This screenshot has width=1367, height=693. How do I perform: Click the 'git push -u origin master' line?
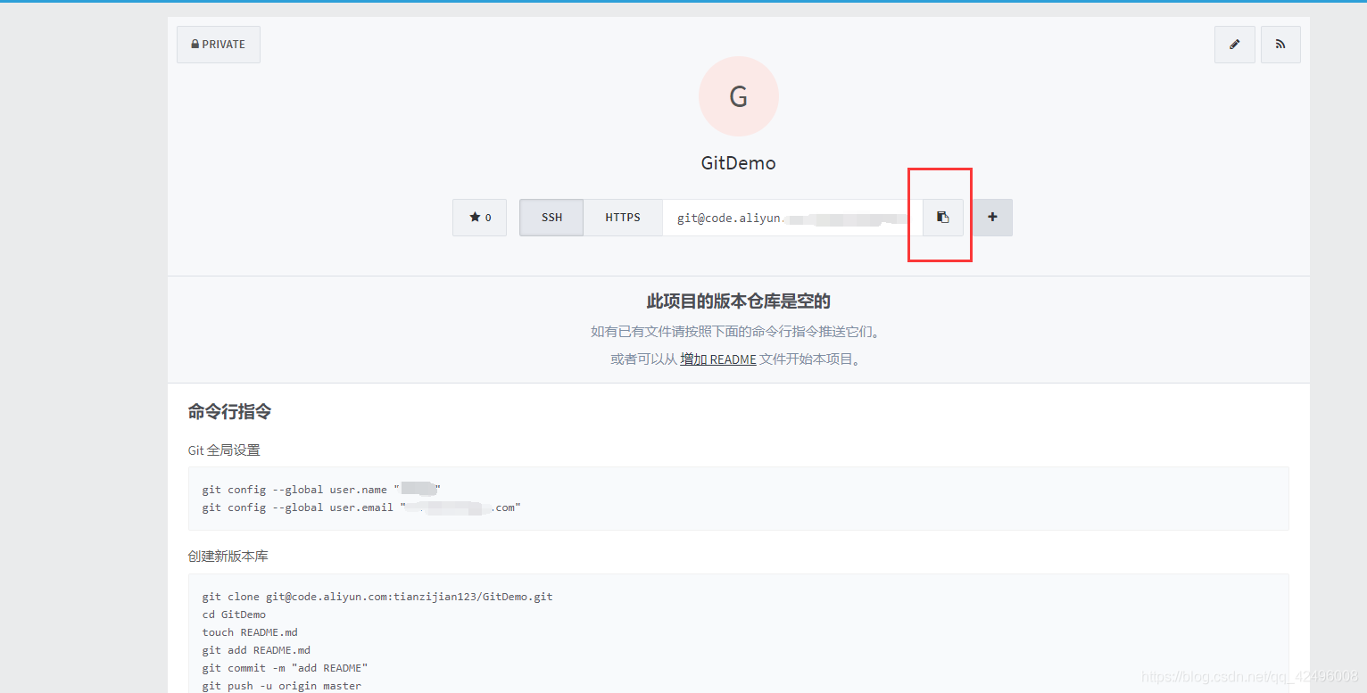282,686
